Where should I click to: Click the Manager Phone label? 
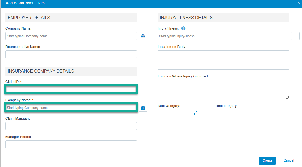point(18,137)
